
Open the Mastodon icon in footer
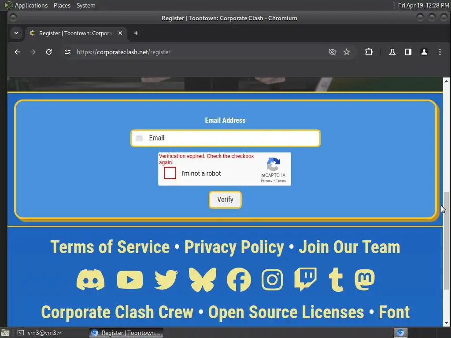coord(365,279)
